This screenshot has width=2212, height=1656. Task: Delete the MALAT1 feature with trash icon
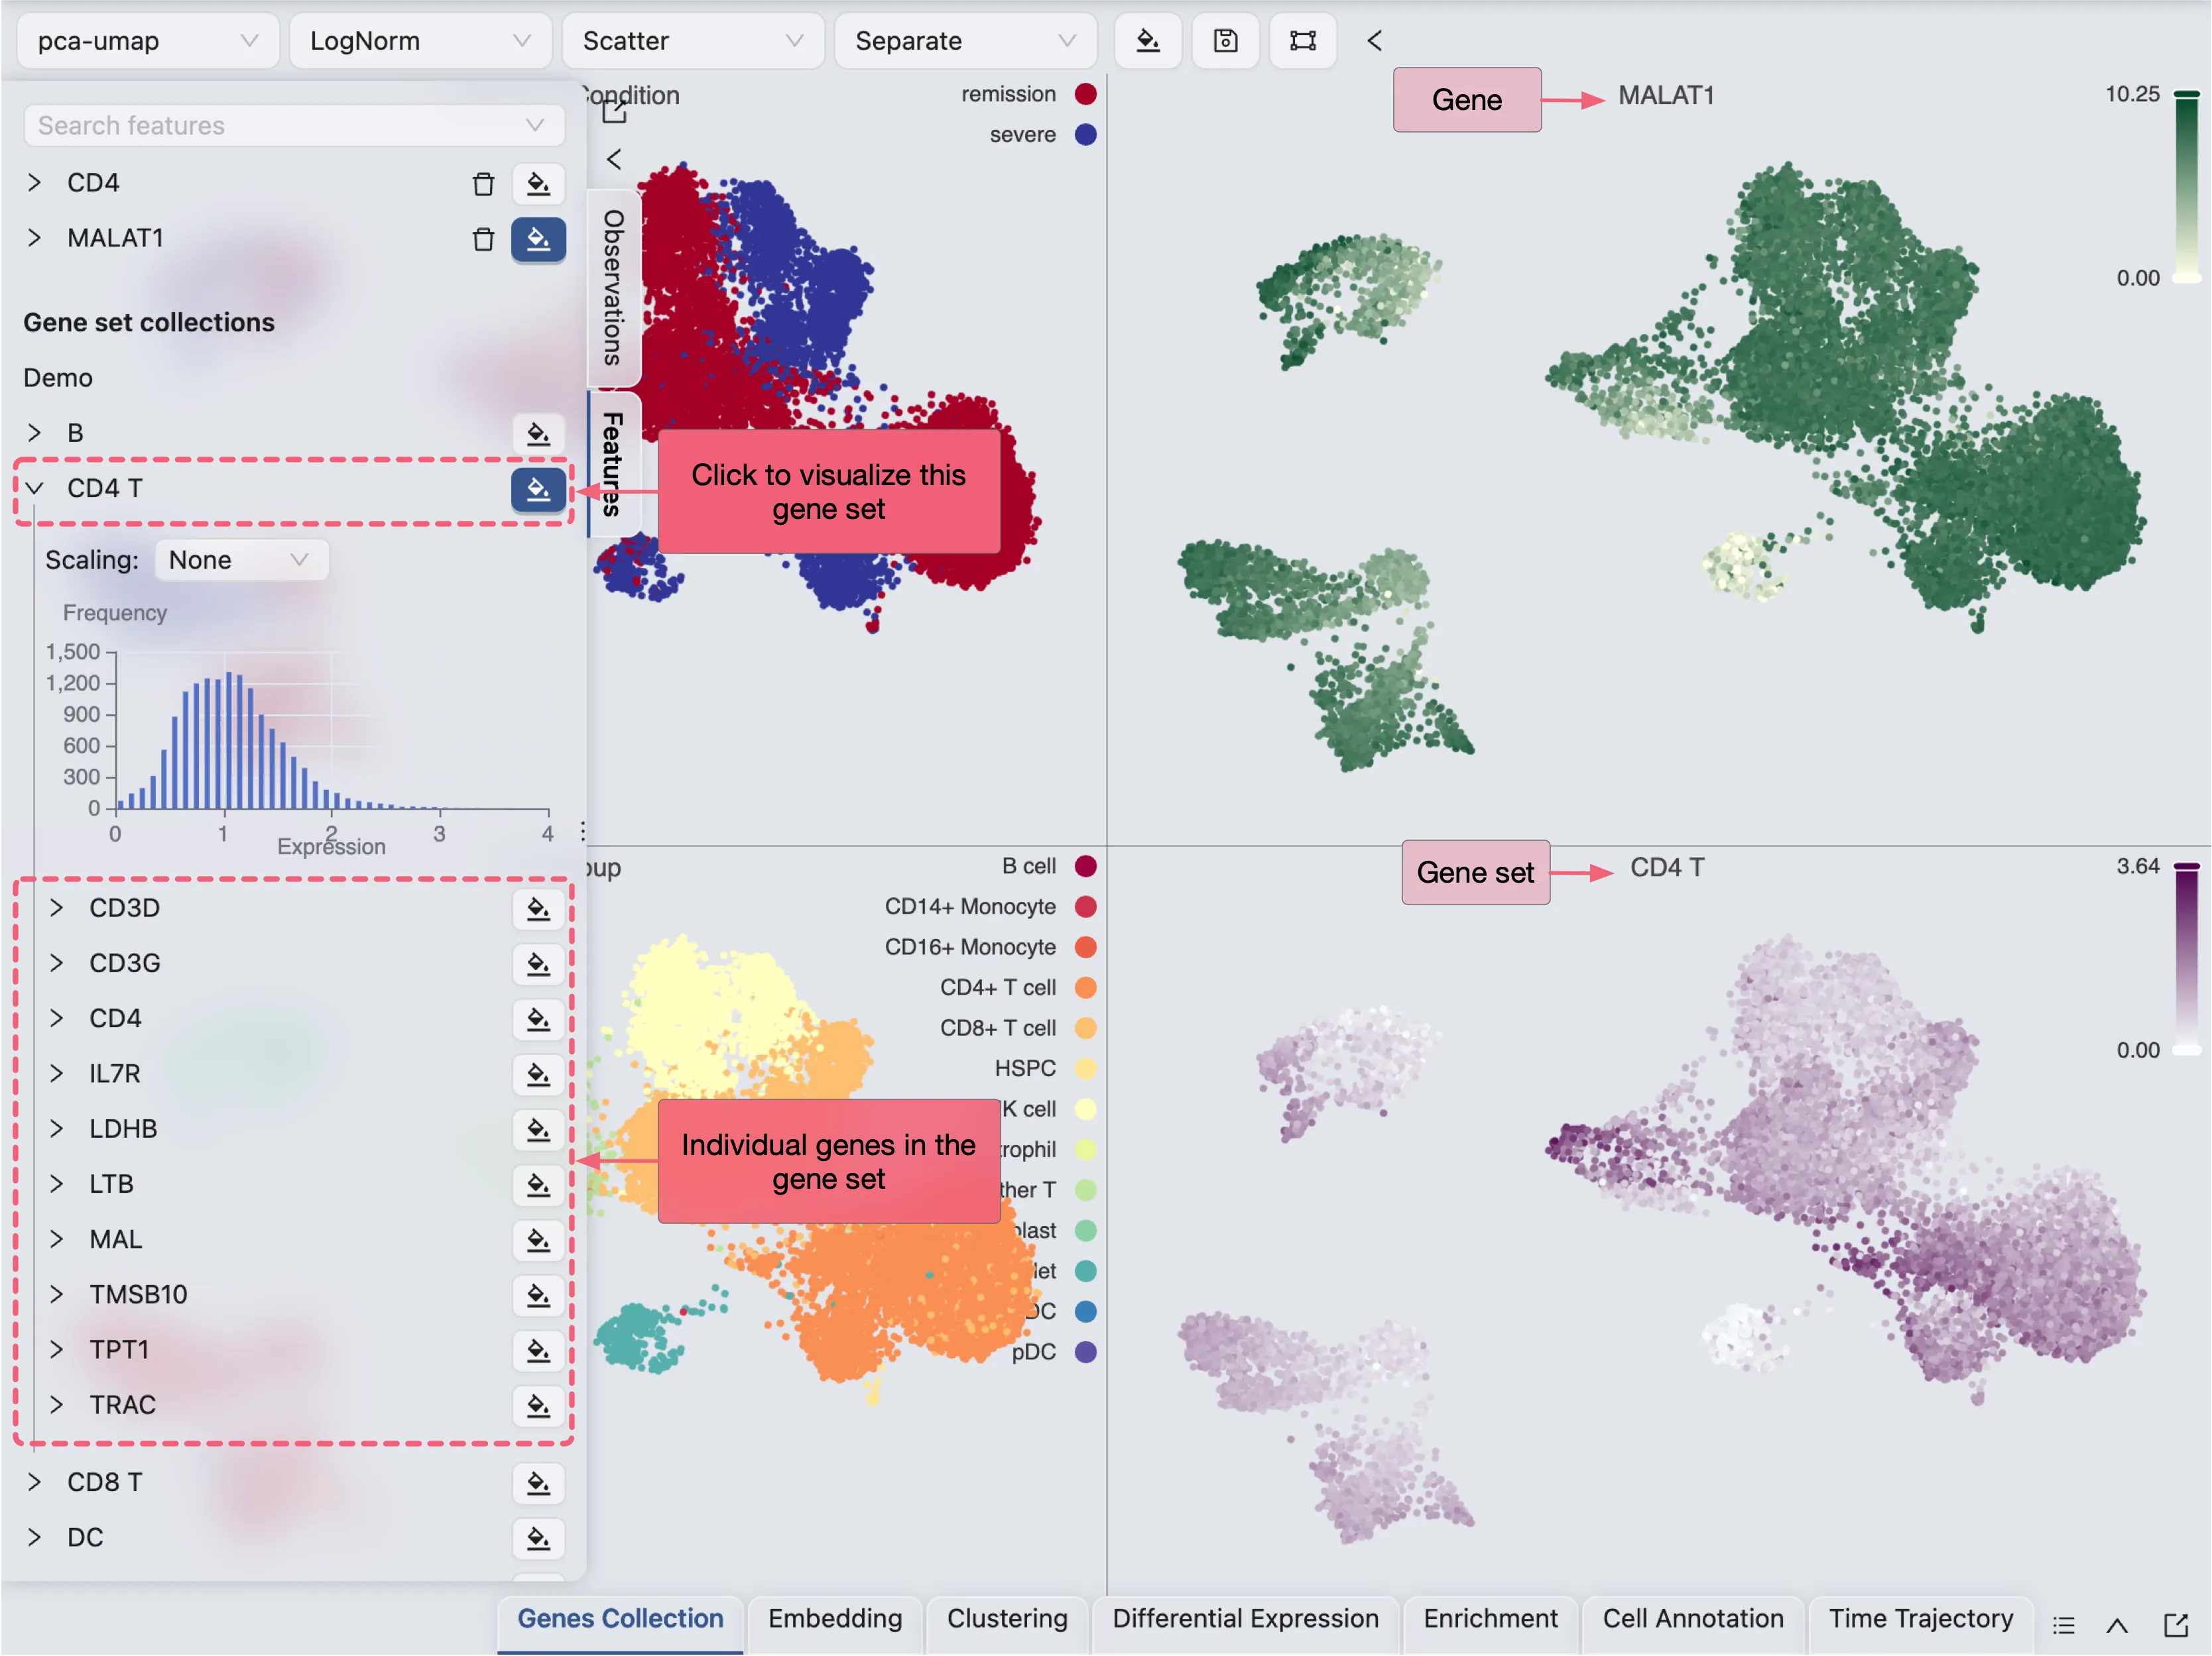(x=483, y=240)
